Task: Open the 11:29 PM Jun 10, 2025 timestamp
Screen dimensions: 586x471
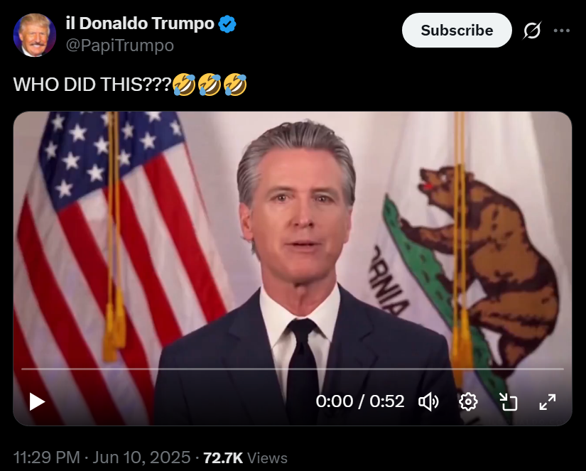Action: click(x=102, y=458)
